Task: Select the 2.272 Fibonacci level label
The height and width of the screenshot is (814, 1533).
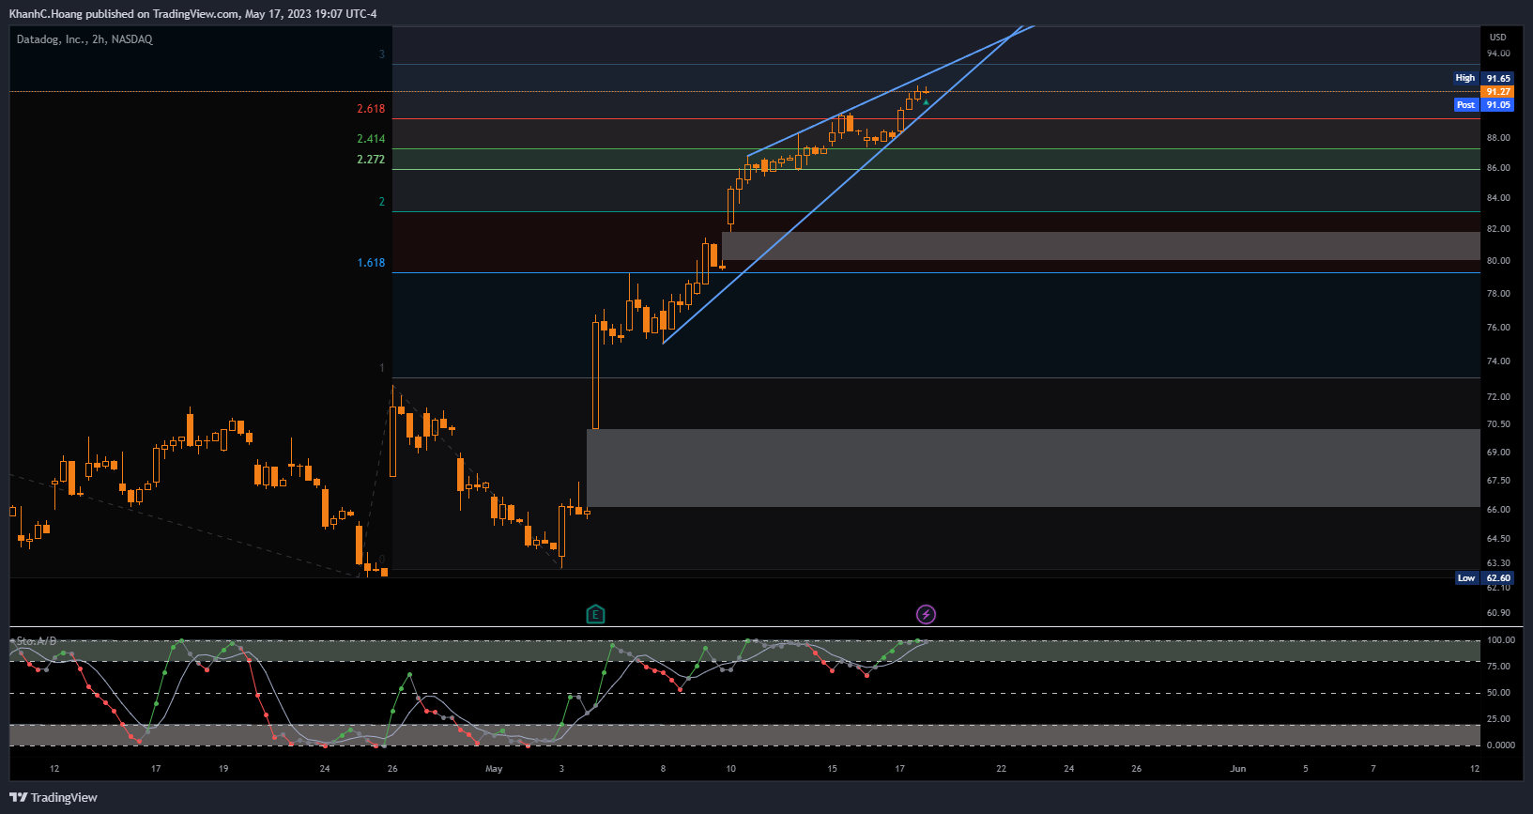Action: point(371,160)
